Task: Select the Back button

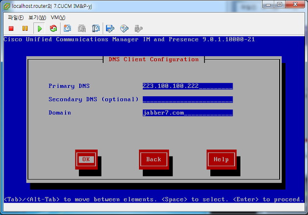Action: [154, 159]
